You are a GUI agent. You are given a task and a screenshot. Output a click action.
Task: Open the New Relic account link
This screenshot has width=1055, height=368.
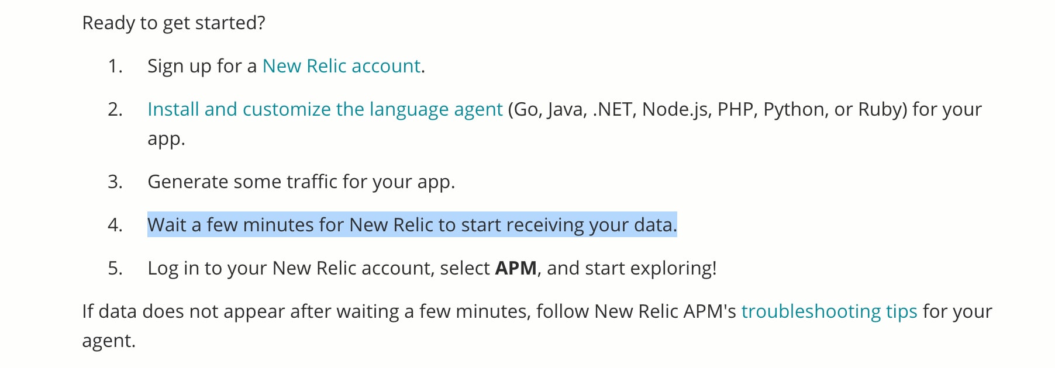(x=342, y=66)
